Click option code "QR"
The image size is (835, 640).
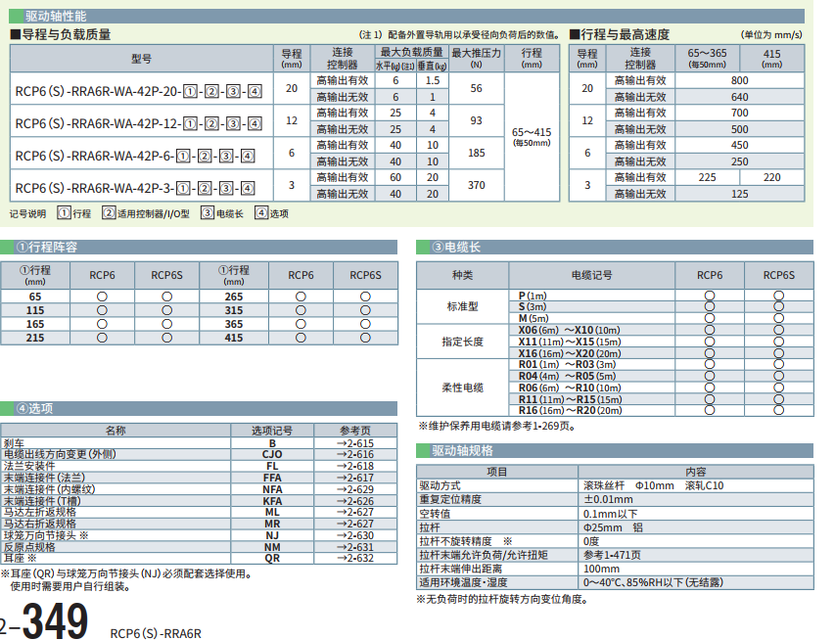[x=272, y=558]
